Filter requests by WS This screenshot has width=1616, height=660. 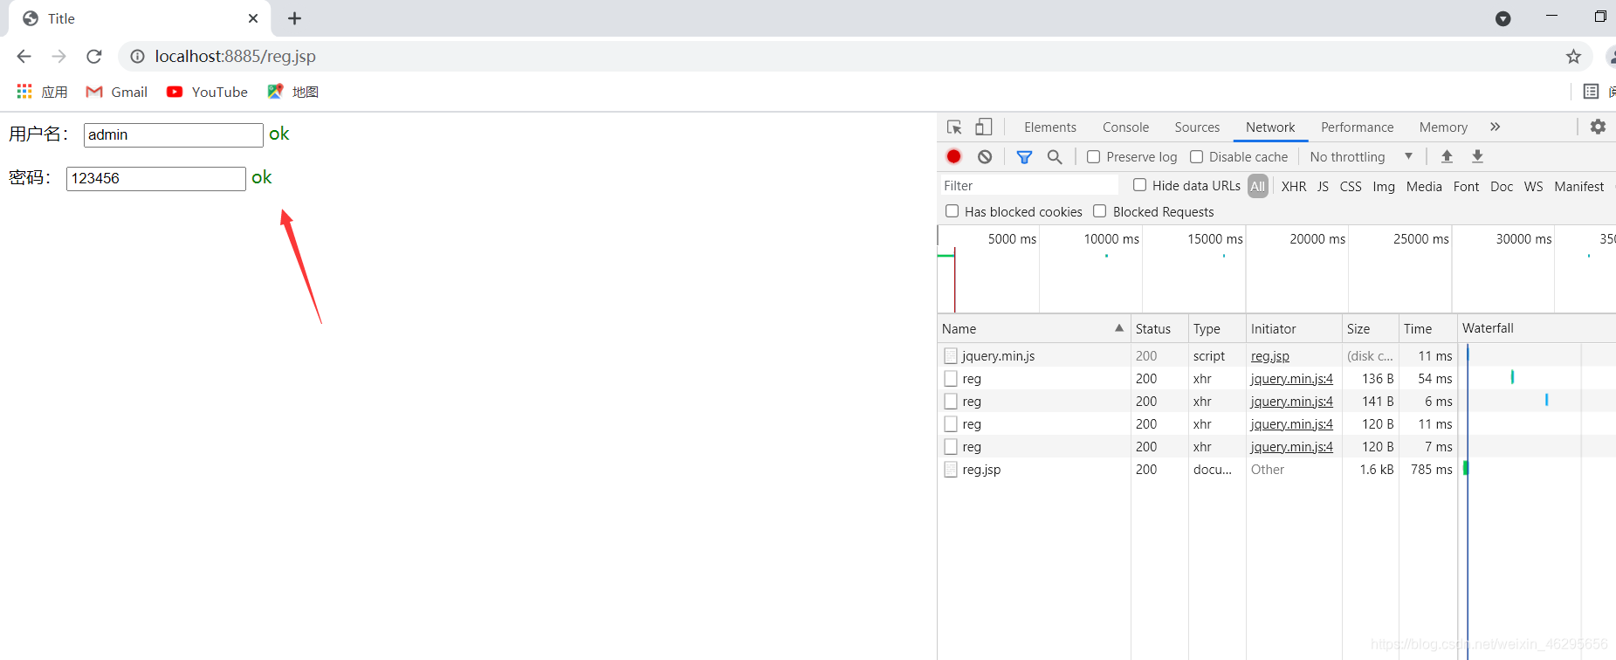[1533, 186]
